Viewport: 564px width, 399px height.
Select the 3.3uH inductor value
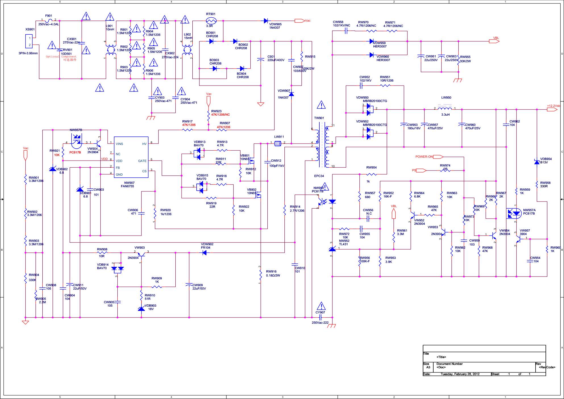click(446, 115)
